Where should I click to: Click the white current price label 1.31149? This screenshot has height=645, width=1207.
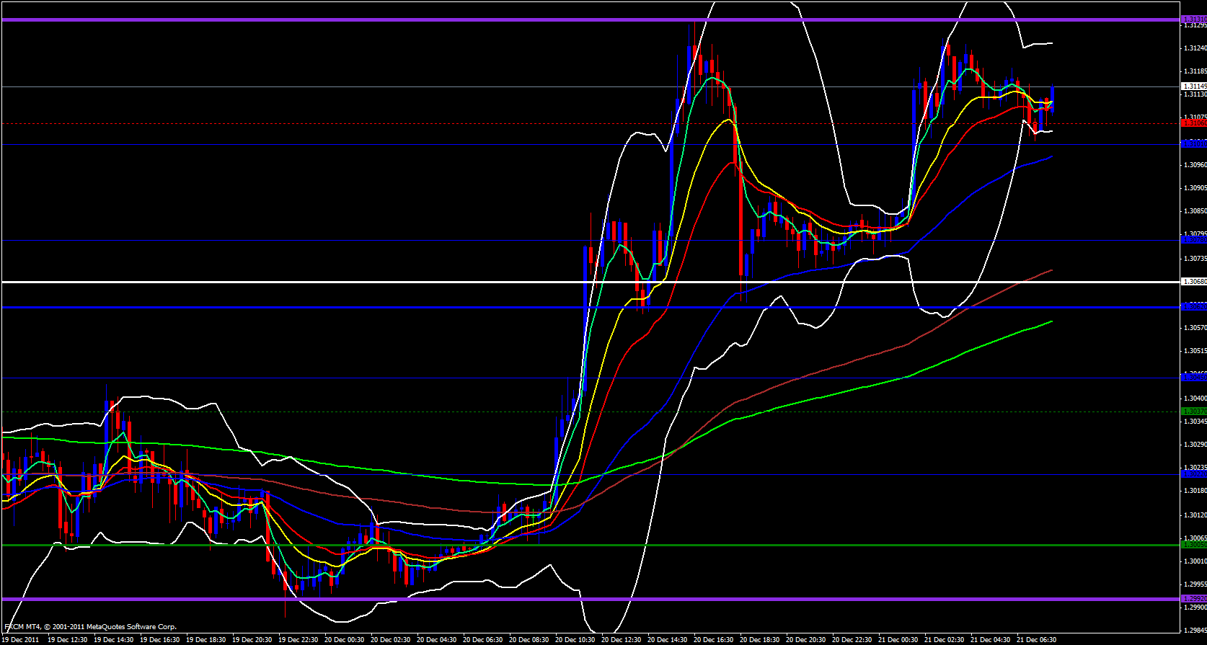point(1194,86)
